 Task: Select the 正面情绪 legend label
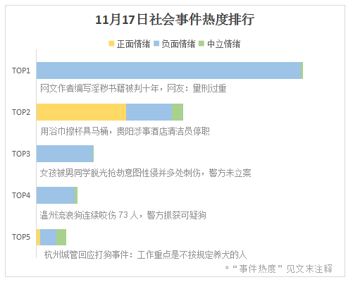coord(133,44)
